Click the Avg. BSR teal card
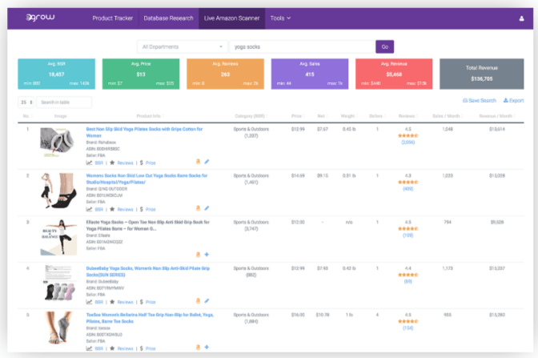Screen dimensions: 538x358 pyautogui.click(x=57, y=74)
